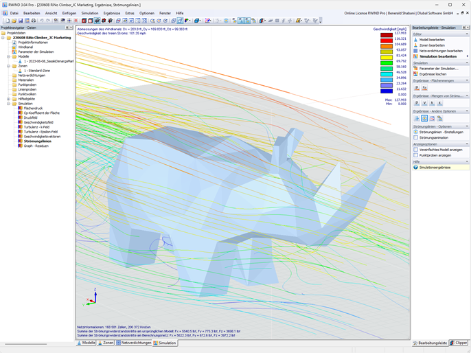Click the yellow legend color swatch
The width and height of the screenshot is (471, 353).
(x=387, y=58)
